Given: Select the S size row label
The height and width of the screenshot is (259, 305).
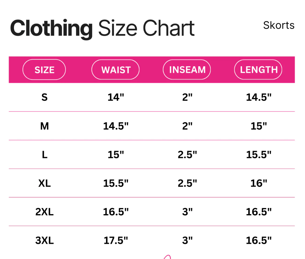Looking at the screenshot, I should [44, 97].
